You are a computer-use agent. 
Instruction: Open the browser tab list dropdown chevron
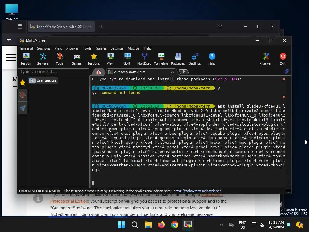click(220, 27)
